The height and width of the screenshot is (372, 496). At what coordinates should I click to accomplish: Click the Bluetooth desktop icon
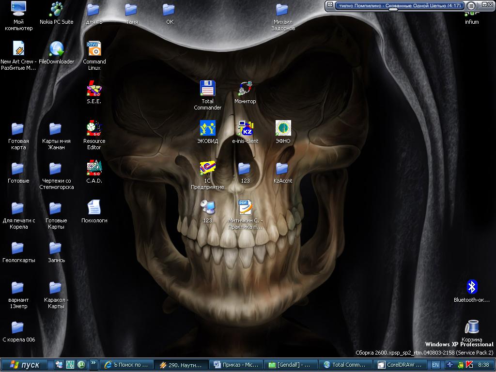coord(472,287)
